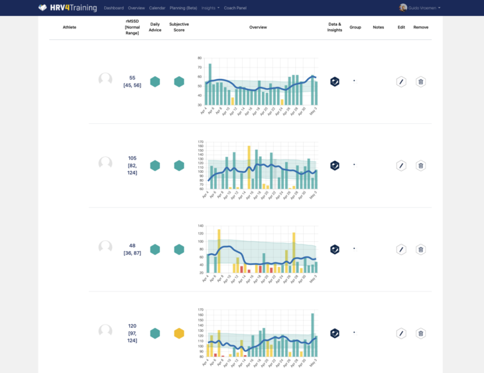Click Subjective Score hexagon in rMSSD 105 row
This screenshot has width=484, height=373.
tap(179, 166)
